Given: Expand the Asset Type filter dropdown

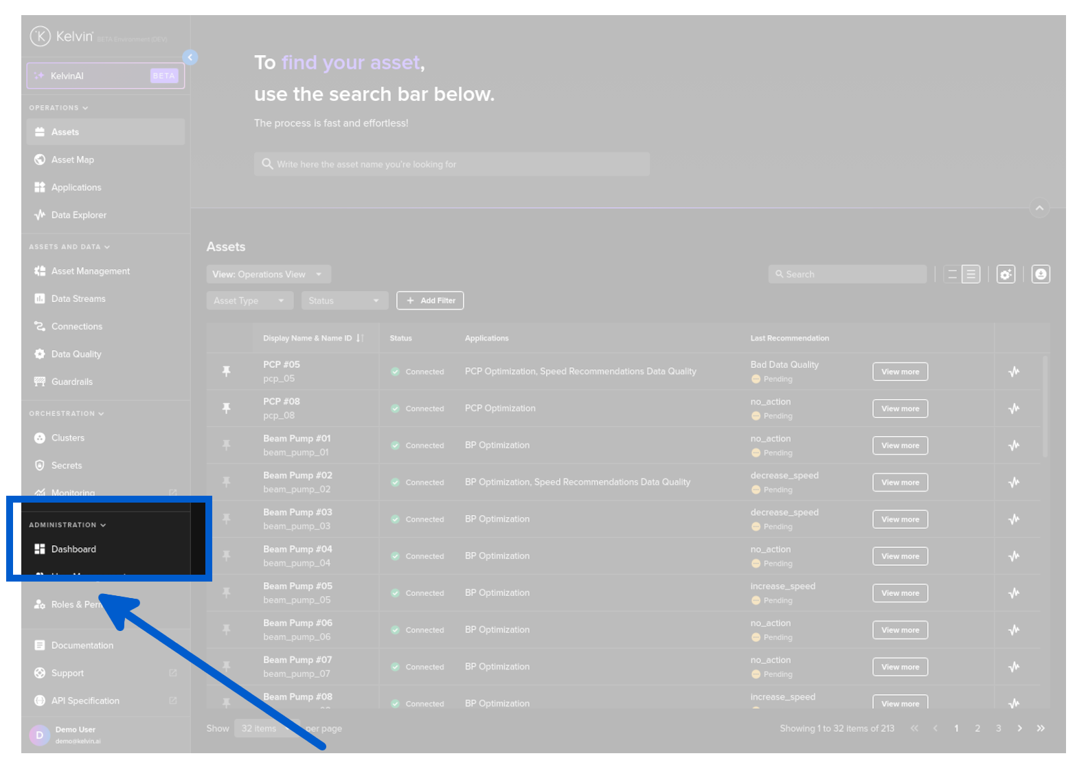Looking at the screenshot, I should 249,301.
